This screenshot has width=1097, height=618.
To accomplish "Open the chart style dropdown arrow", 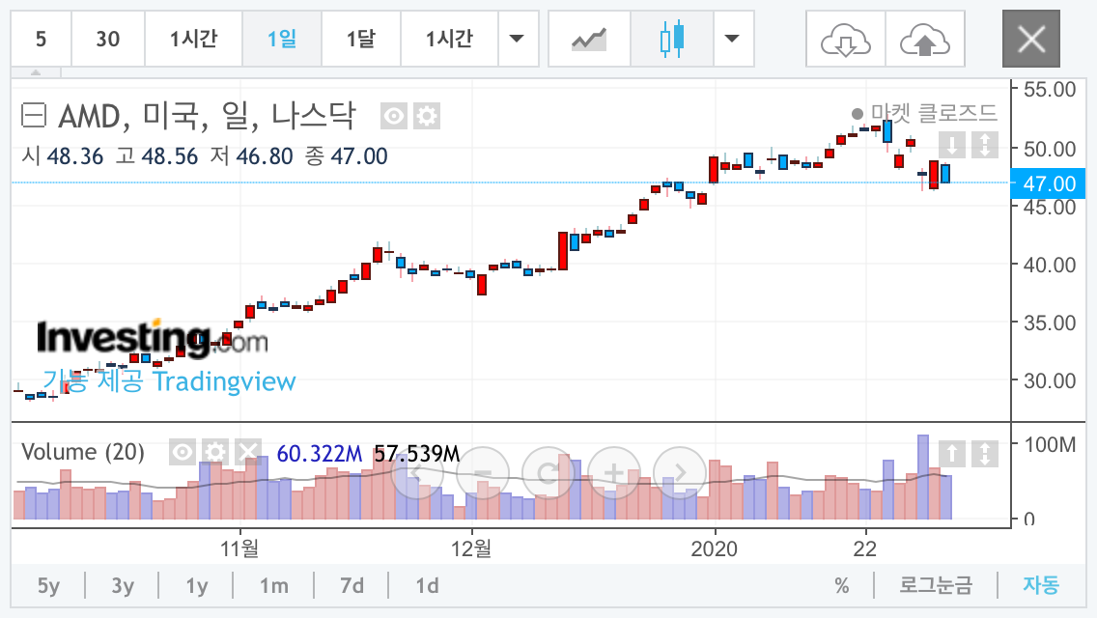I will click(733, 39).
